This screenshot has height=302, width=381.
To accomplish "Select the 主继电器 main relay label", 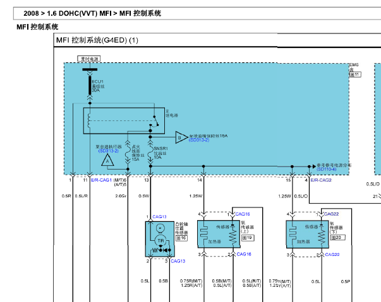I will (x=172, y=113).
